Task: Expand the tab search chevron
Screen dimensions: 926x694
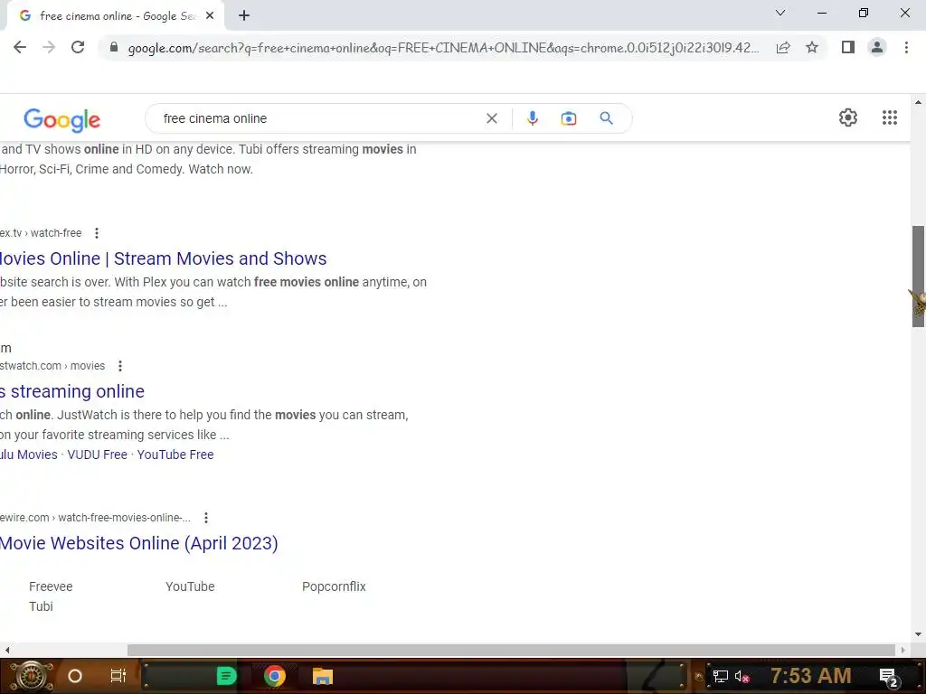Action: [780, 13]
